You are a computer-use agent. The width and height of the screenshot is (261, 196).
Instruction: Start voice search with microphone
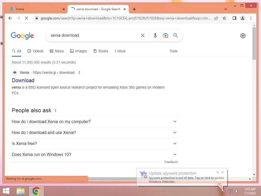click(x=155, y=35)
